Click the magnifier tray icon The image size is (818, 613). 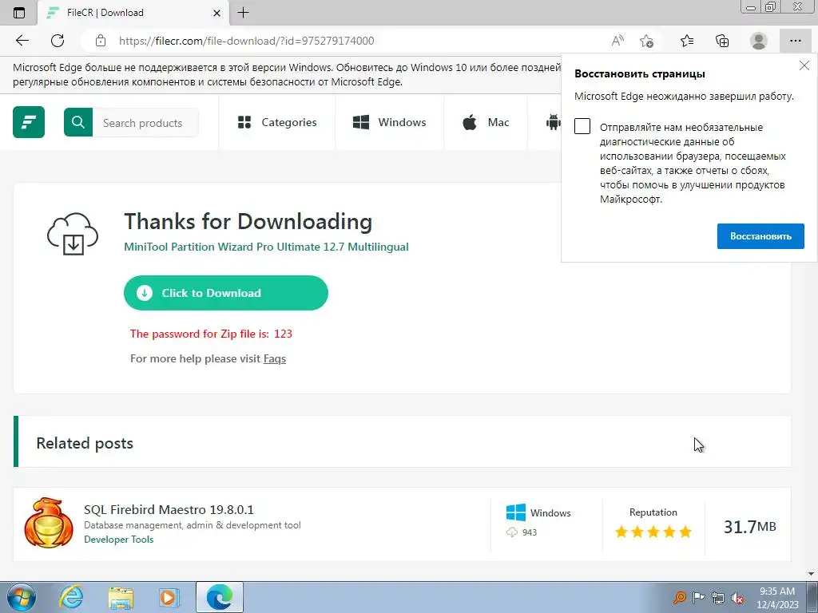tap(679, 597)
